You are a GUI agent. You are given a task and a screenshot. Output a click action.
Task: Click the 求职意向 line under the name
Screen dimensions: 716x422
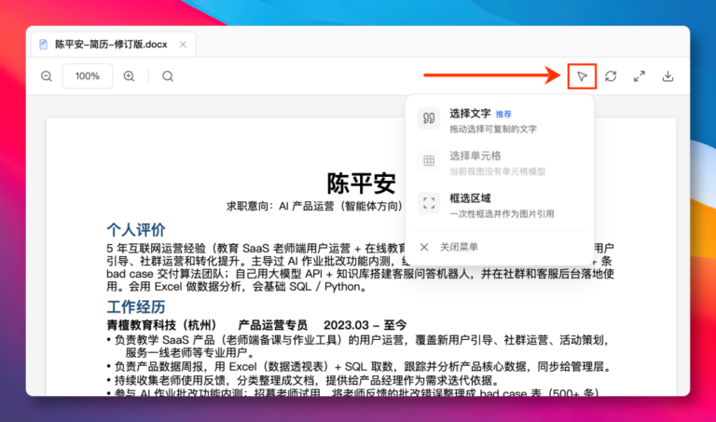click(314, 206)
